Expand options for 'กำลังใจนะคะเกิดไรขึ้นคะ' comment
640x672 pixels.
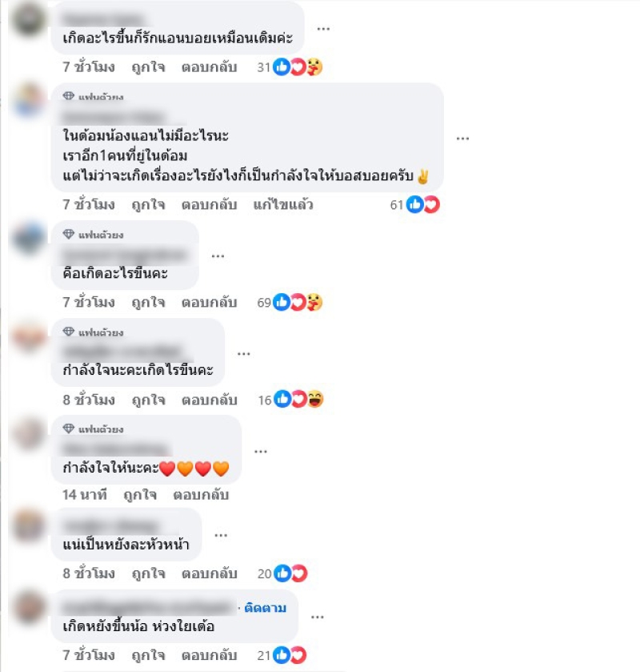click(243, 353)
